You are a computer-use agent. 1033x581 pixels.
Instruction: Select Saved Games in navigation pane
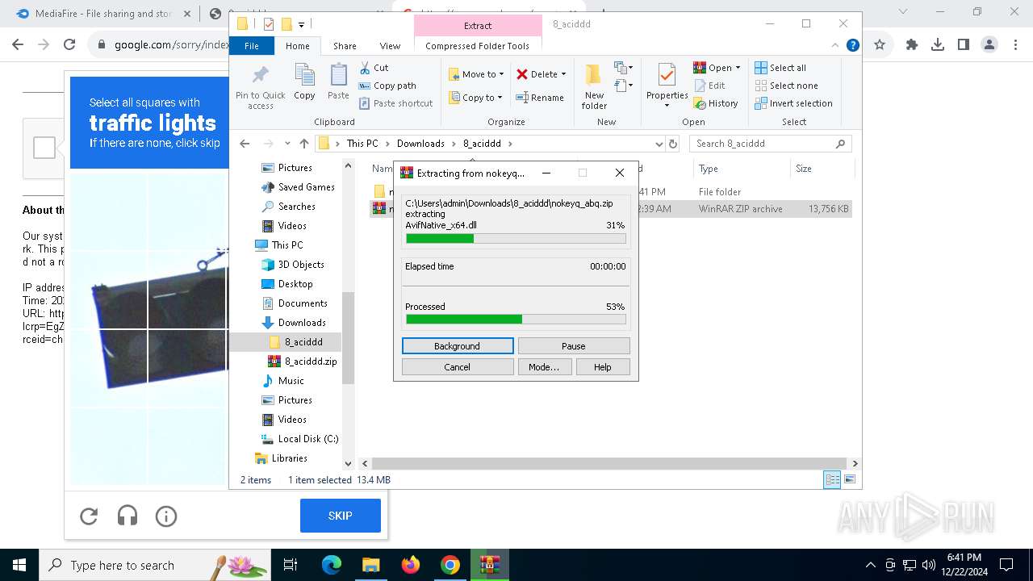[x=307, y=187]
